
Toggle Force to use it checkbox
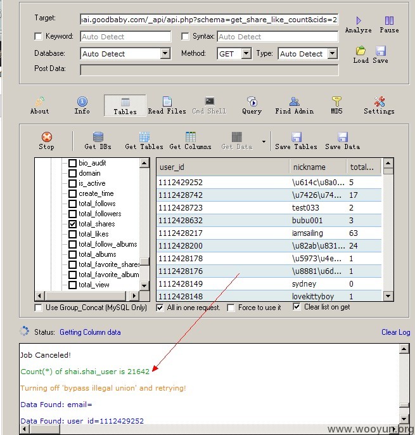pos(231,308)
